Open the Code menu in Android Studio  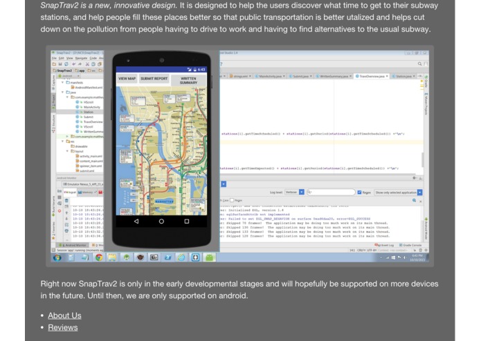tap(93, 58)
